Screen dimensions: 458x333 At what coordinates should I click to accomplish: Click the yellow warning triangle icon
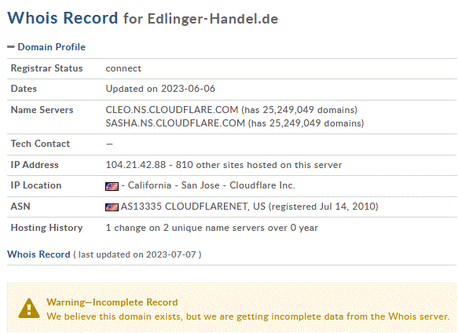[29, 309]
